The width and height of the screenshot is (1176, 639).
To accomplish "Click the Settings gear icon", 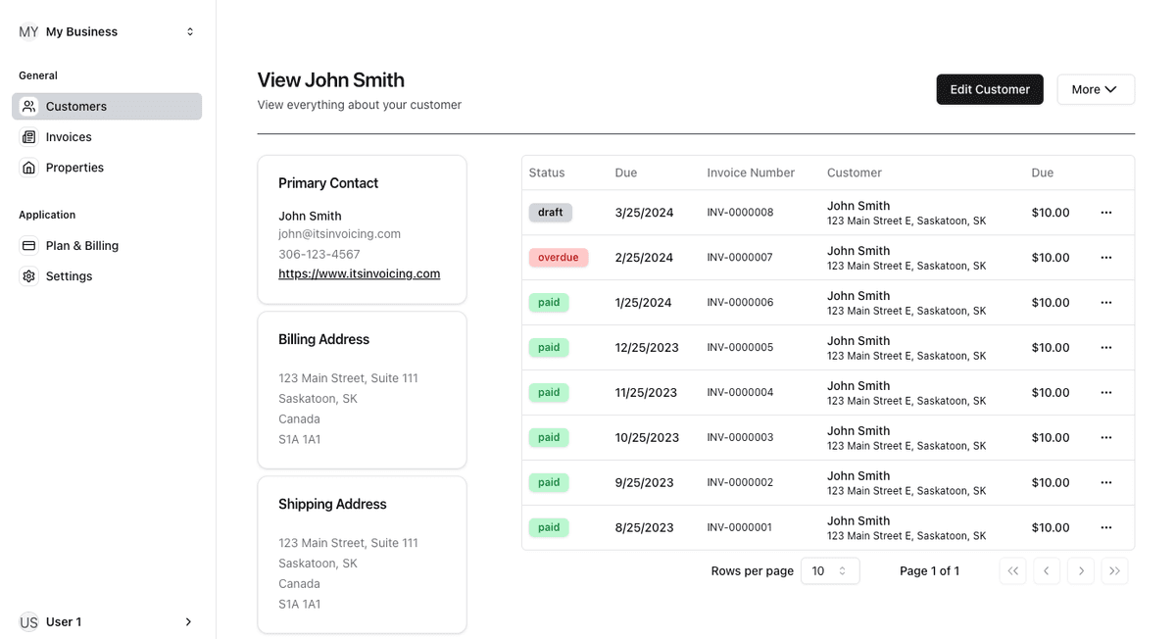I will tap(29, 276).
